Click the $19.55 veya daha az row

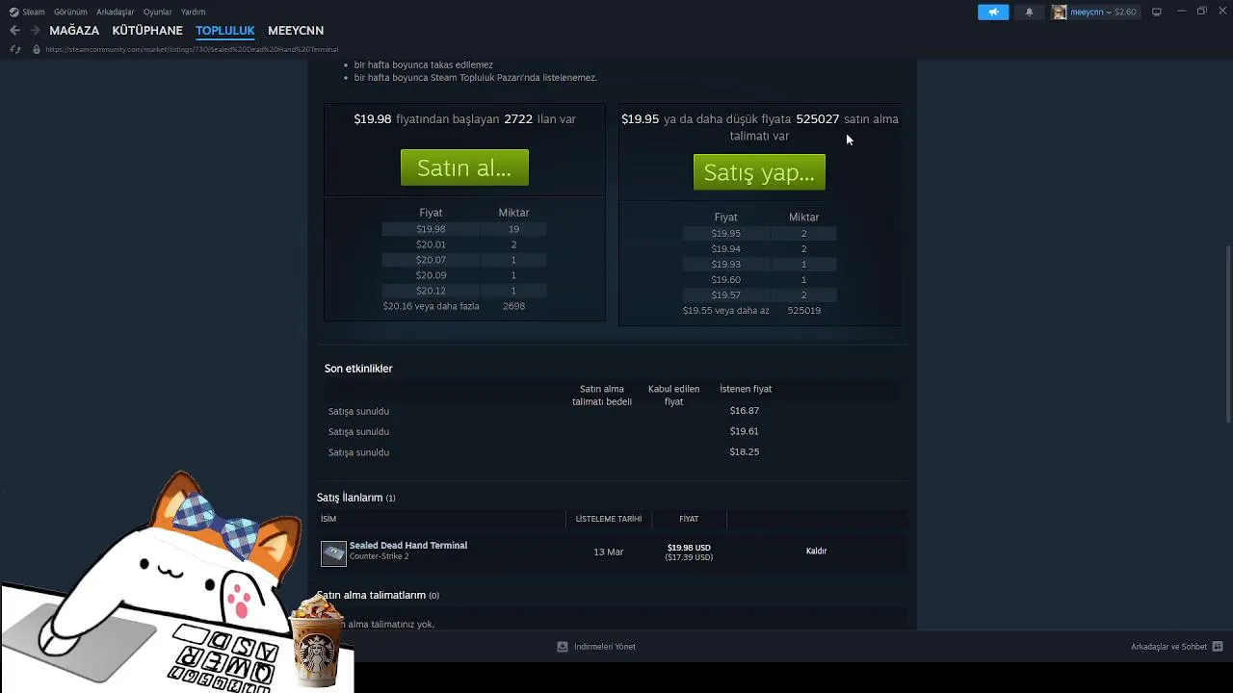click(x=760, y=311)
